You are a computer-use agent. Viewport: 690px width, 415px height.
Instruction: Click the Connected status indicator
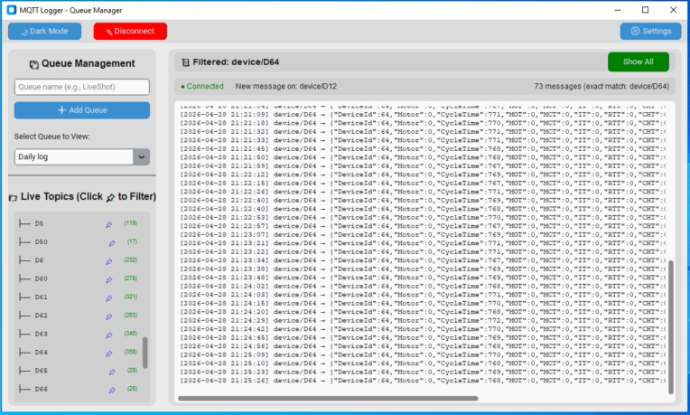202,87
